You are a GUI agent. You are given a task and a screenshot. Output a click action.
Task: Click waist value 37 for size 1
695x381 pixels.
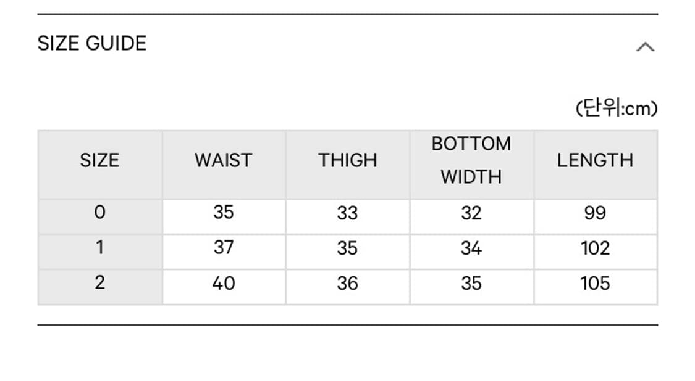pyautogui.click(x=223, y=248)
